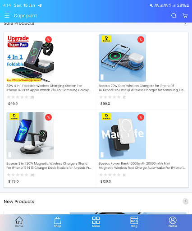This screenshot has width=192, height=231.
Task: View Baseus Power Bank product image
Action: click(122, 135)
